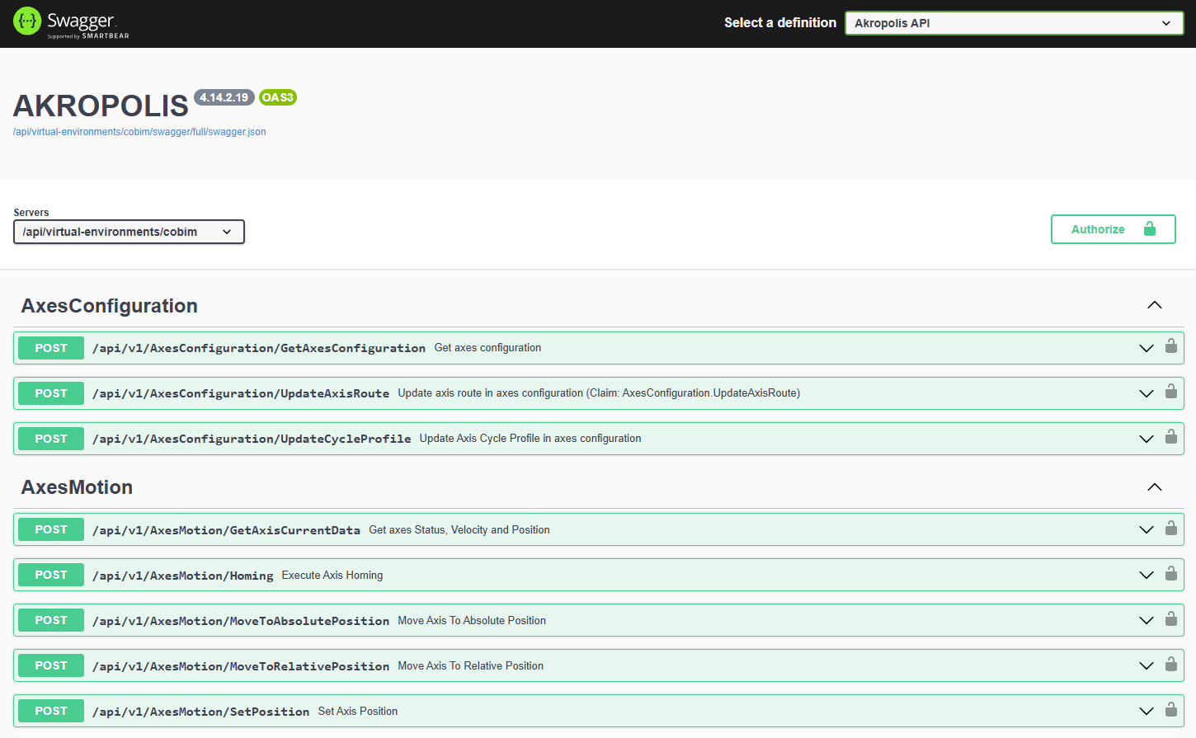
Task: Click lock icon on Homing endpoint
Action: click(1170, 574)
